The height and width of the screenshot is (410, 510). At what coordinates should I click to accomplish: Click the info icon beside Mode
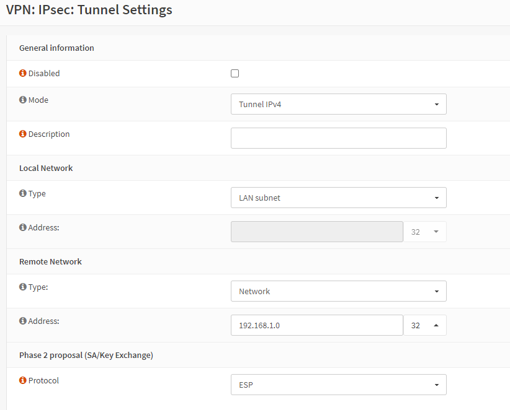pyautogui.click(x=23, y=100)
